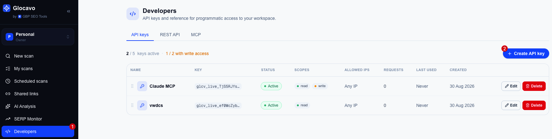
Task: Click the New scan search icon
Action: 8,56
